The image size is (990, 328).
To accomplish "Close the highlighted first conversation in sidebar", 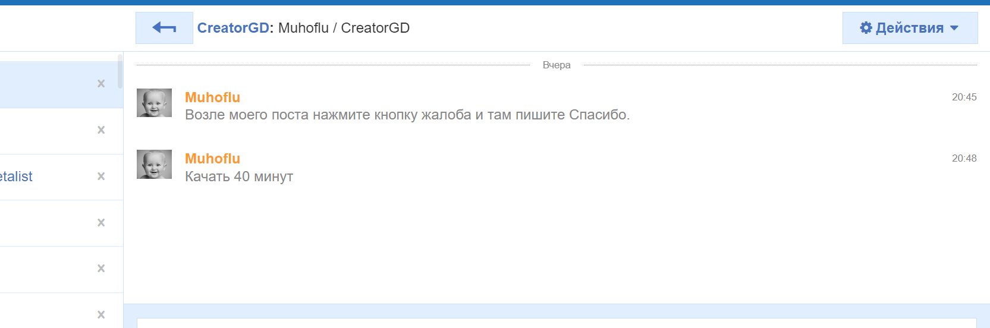I will (101, 84).
